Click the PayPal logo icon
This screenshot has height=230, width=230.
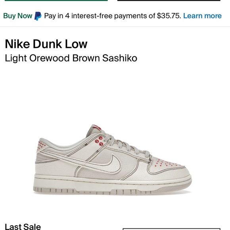pos(38,16)
